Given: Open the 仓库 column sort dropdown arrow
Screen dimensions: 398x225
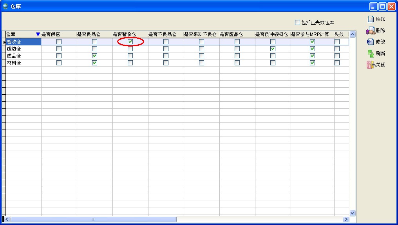Looking at the screenshot, I should [38, 34].
